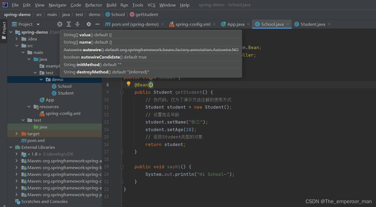Fold getStudent method at line 9 gutter
Image resolution: width=376 pixels, height=207 pixels.
click(122, 92)
